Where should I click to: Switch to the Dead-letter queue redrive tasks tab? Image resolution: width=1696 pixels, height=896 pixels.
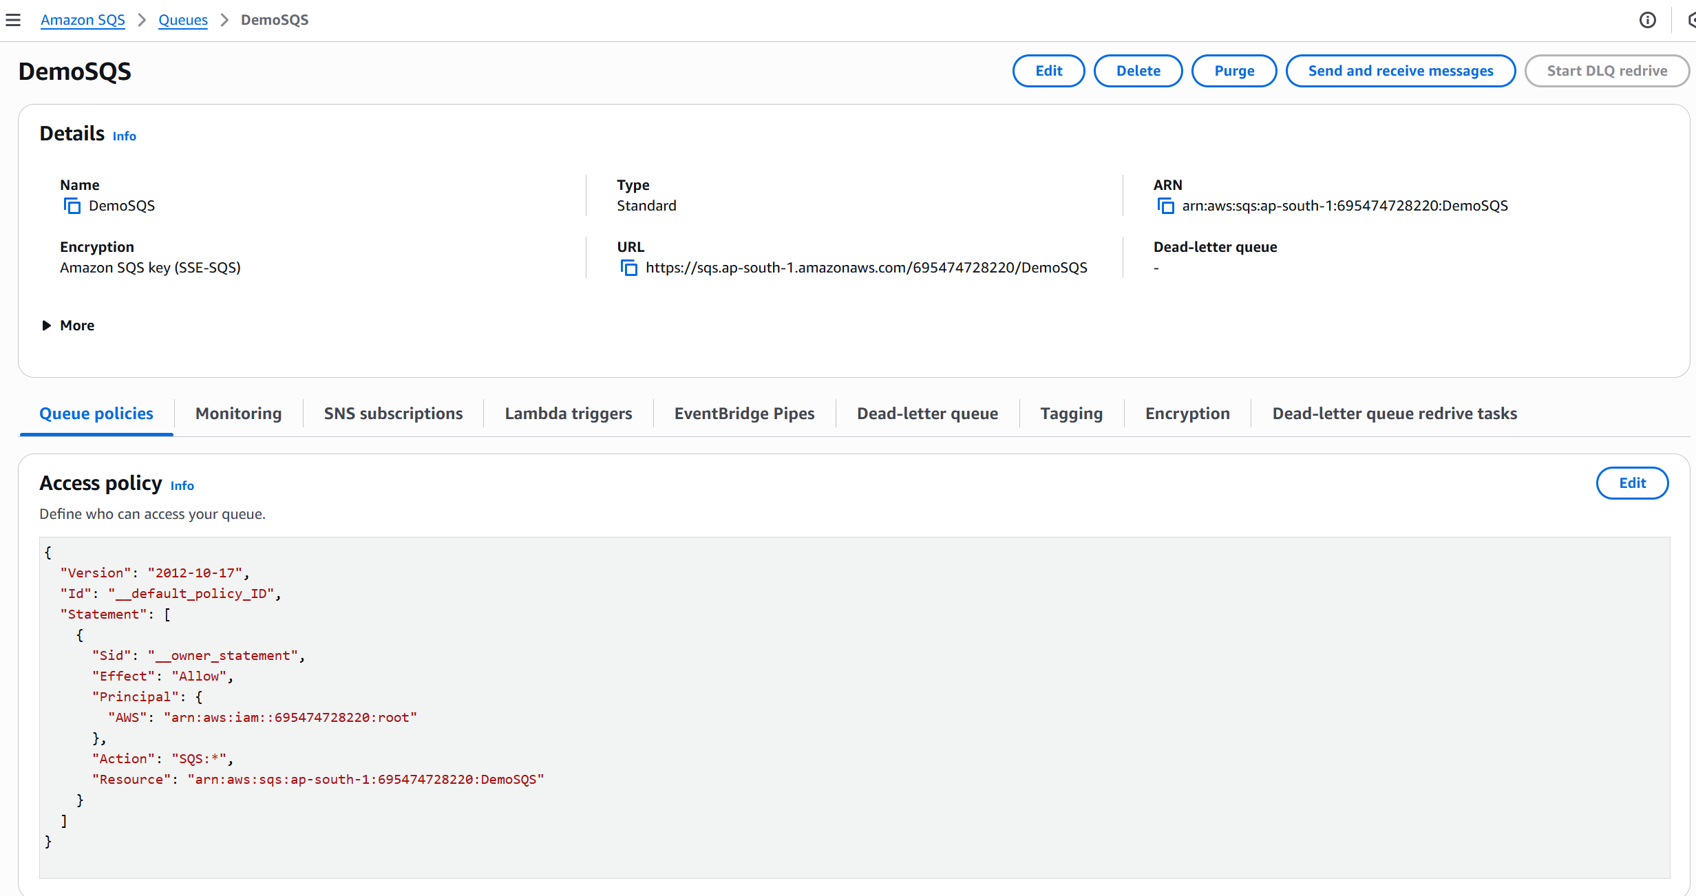click(1394, 414)
